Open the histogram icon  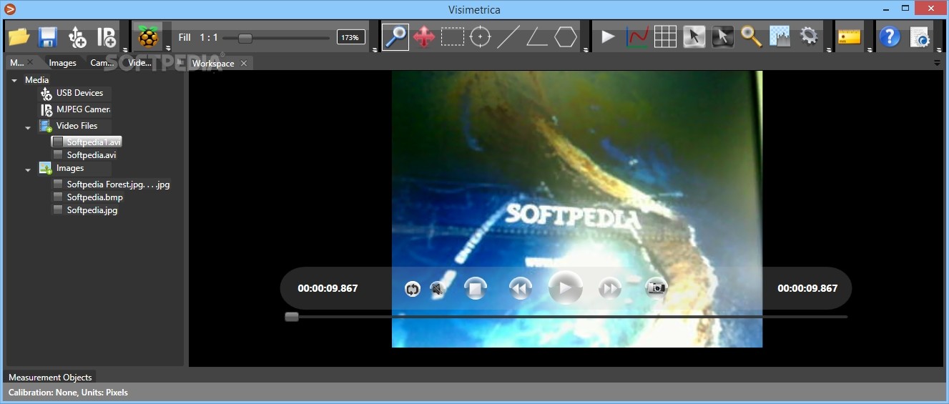pyautogui.click(x=780, y=36)
